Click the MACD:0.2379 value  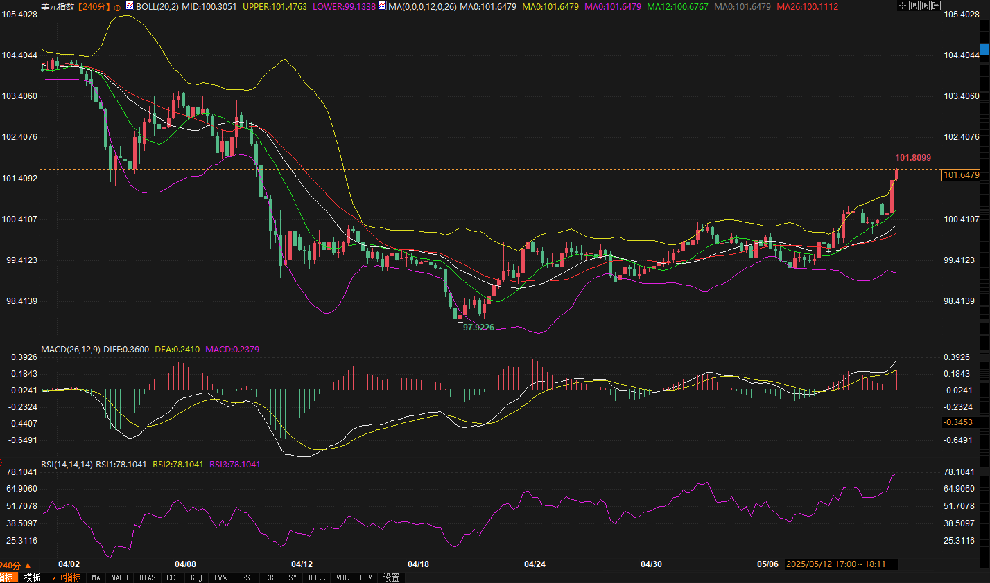[x=232, y=350]
